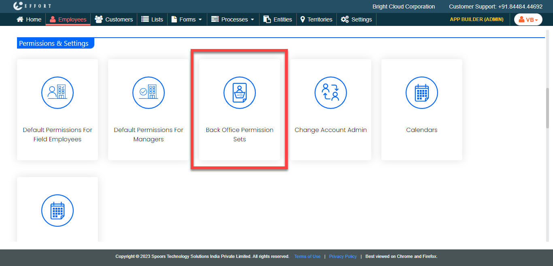Image resolution: width=553 pixels, height=266 pixels.
Task: Click the Change Account Admin icon
Action: (x=331, y=93)
